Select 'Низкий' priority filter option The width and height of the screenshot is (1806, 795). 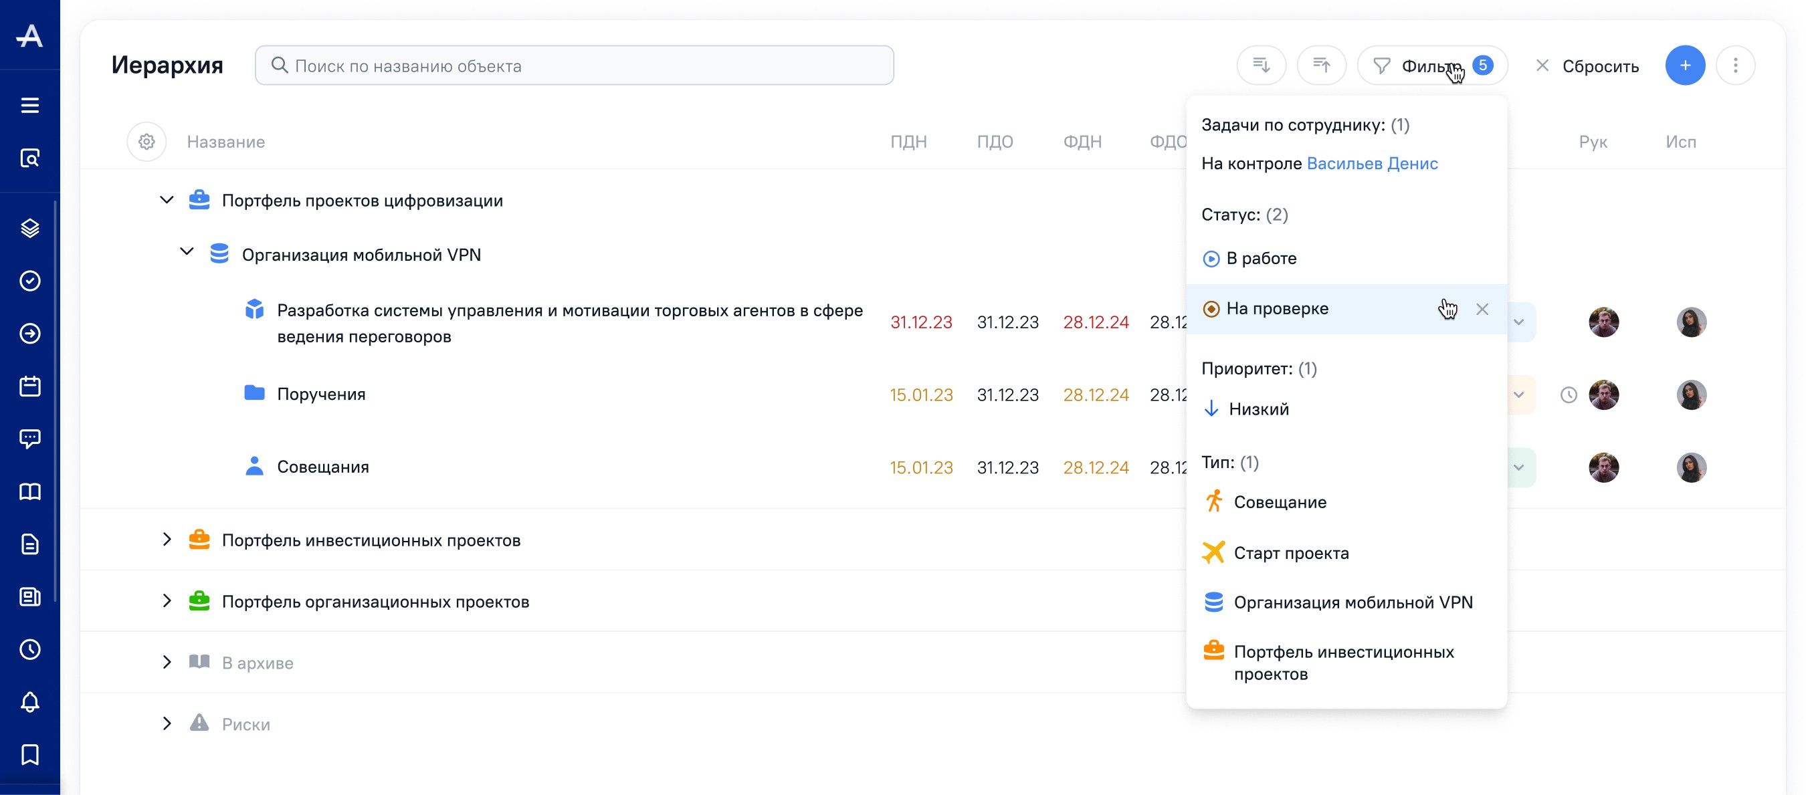[x=1258, y=409]
